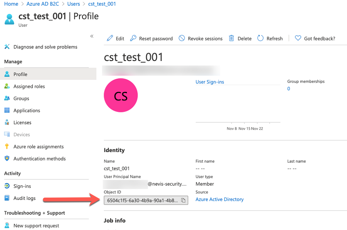This screenshot has width=347, height=230.
Task: Go back to Users breadcrumb
Action: (74, 4)
